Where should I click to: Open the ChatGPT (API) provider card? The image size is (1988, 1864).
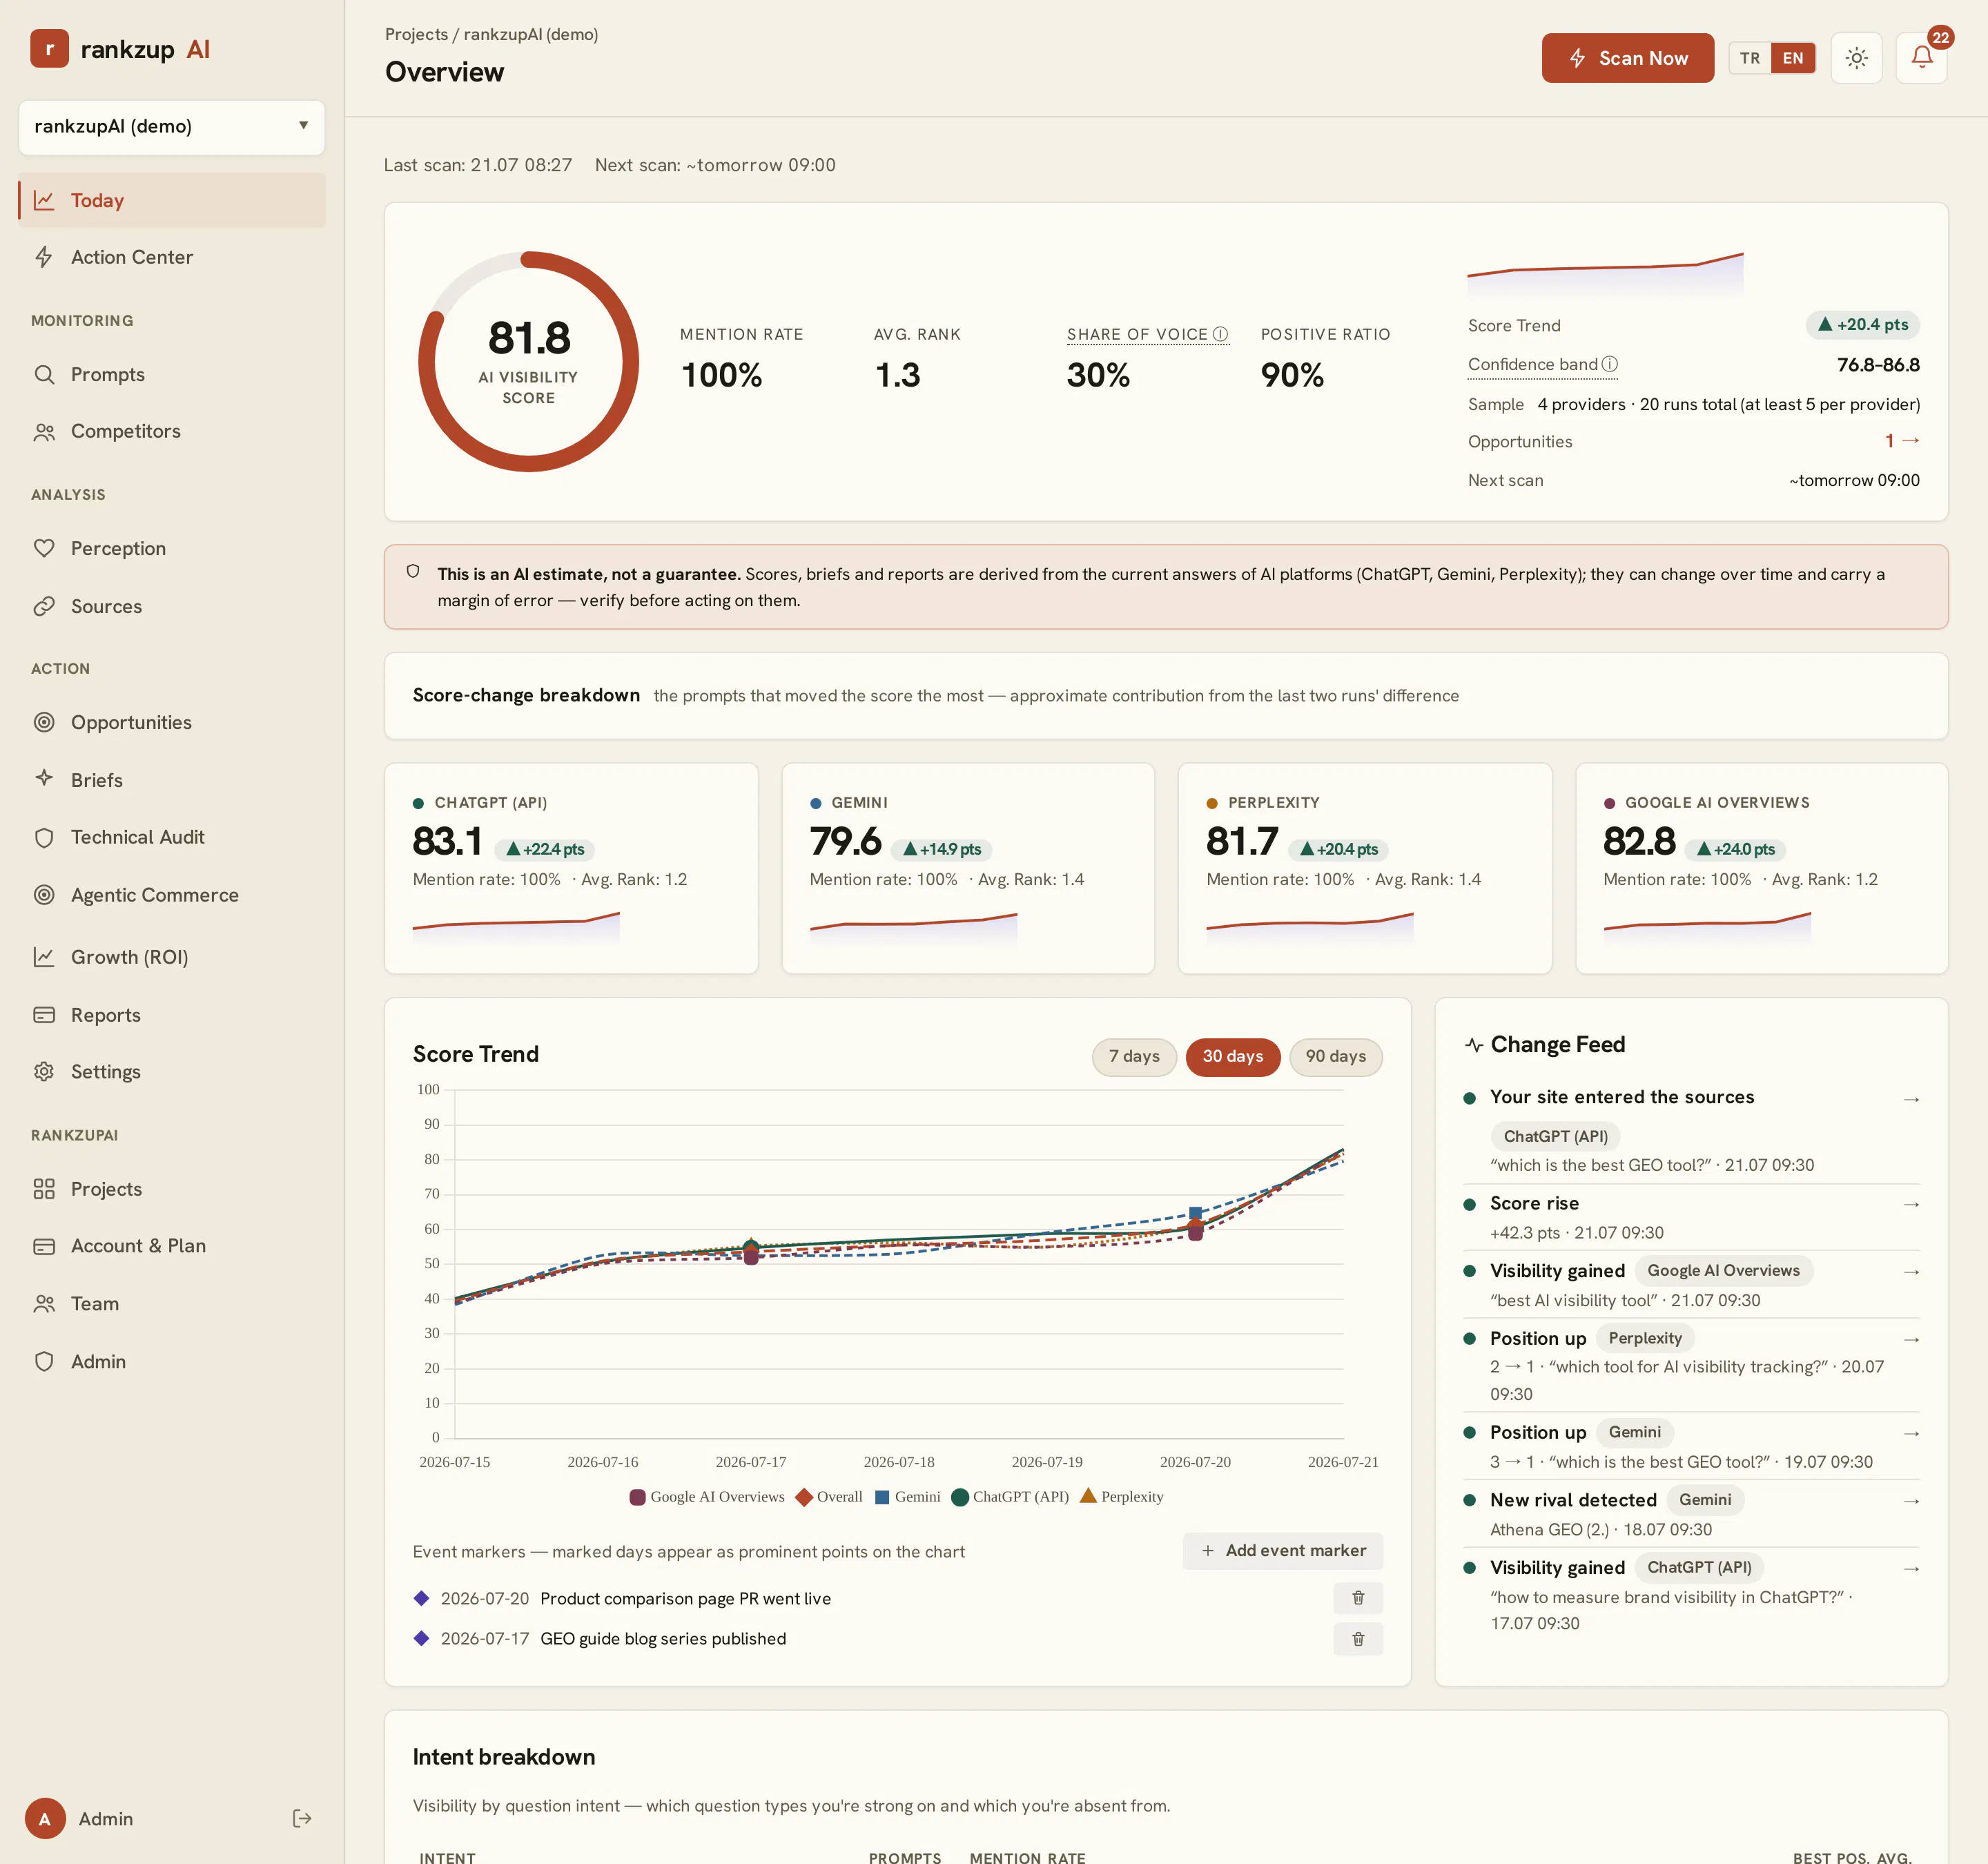tap(571, 868)
